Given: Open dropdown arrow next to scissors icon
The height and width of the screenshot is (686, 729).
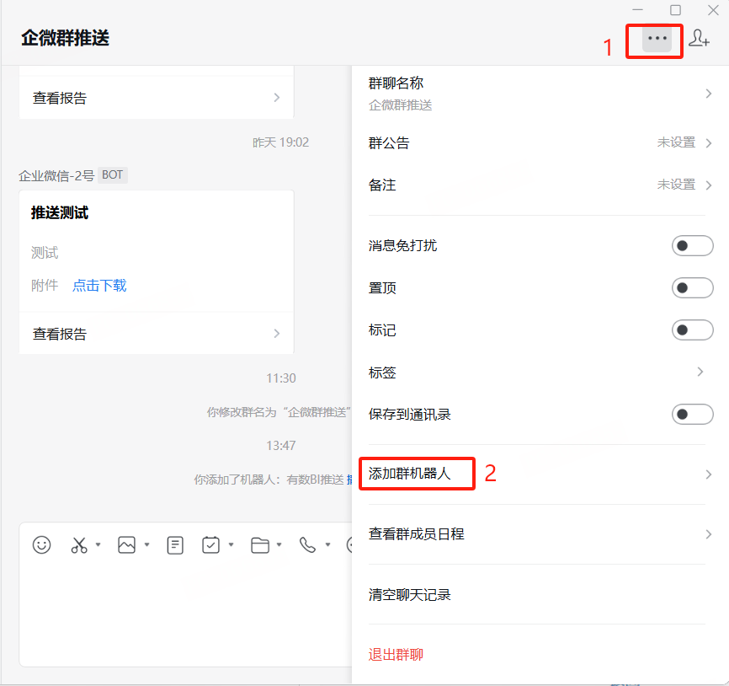Looking at the screenshot, I should 98,545.
